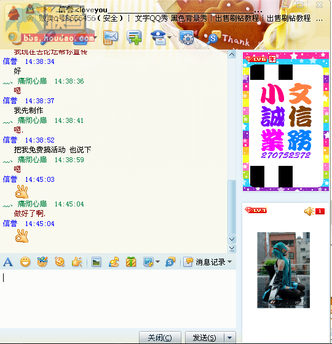Click the scroll down arrow of chat history
Viewport: 332px width, 344px height.
click(232, 239)
